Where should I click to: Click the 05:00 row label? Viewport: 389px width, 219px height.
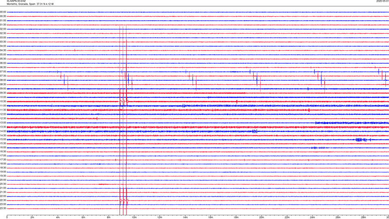click(3, 55)
